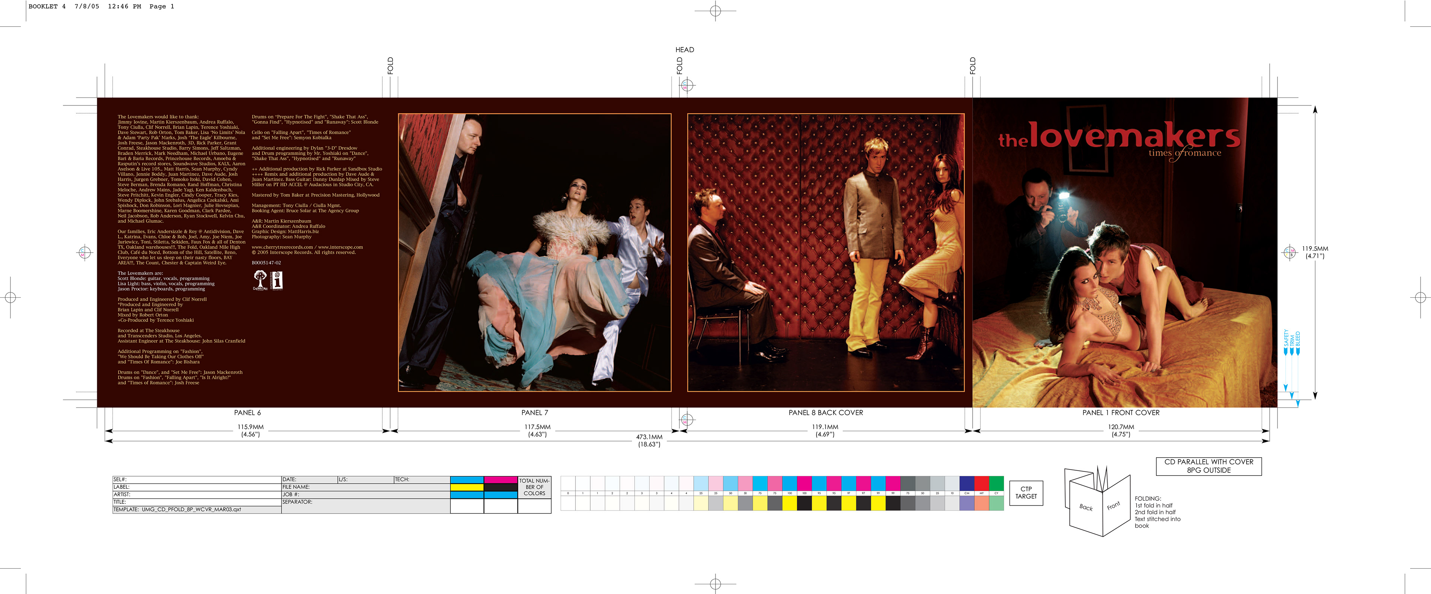Image resolution: width=1431 pixels, height=594 pixels.
Task: Click the registration mark below center fold
Action: click(x=687, y=420)
